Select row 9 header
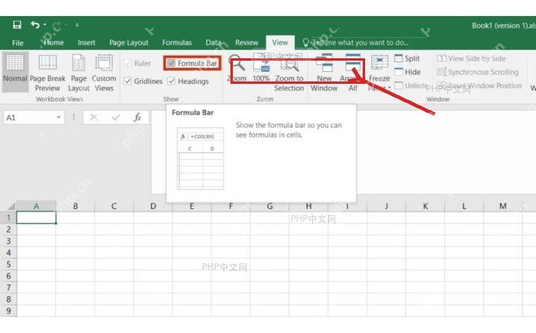This screenshot has height=333, width=536. pyautogui.click(x=8, y=311)
